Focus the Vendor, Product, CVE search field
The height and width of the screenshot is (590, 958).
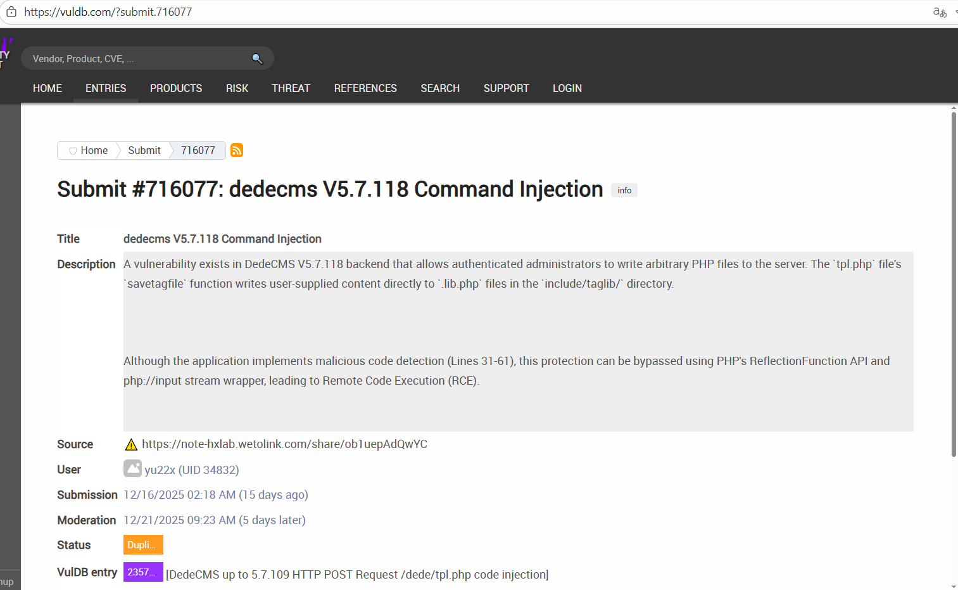point(136,59)
